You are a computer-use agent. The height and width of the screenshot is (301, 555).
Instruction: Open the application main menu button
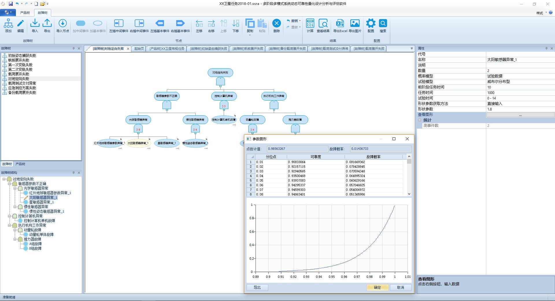pyautogui.click(x=8, y=12)
